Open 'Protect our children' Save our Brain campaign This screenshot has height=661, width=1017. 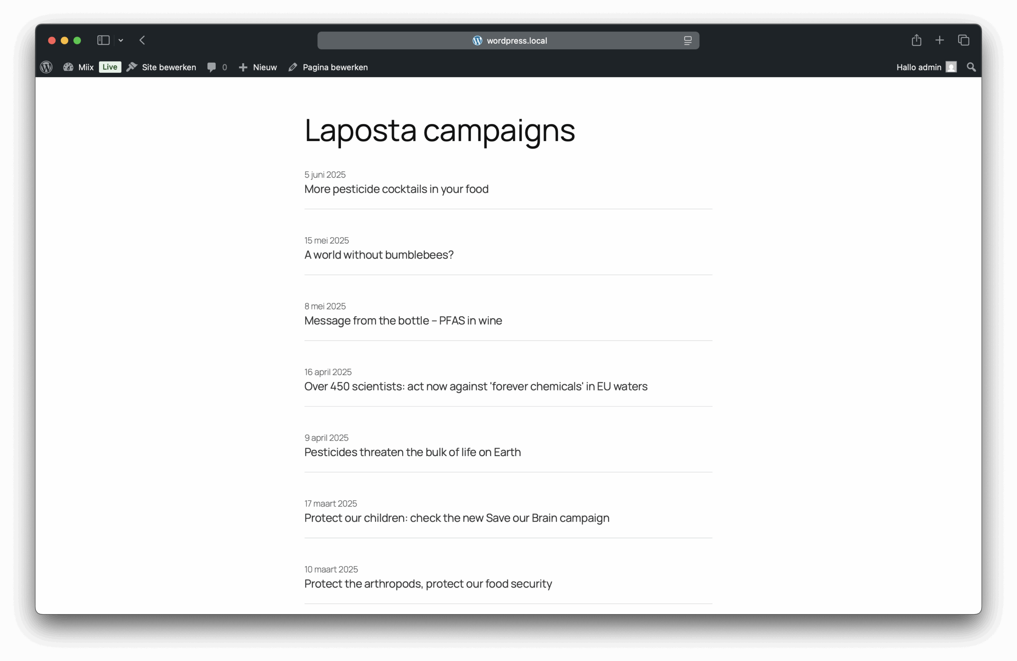pyautogui.click(x=457, y=518)
